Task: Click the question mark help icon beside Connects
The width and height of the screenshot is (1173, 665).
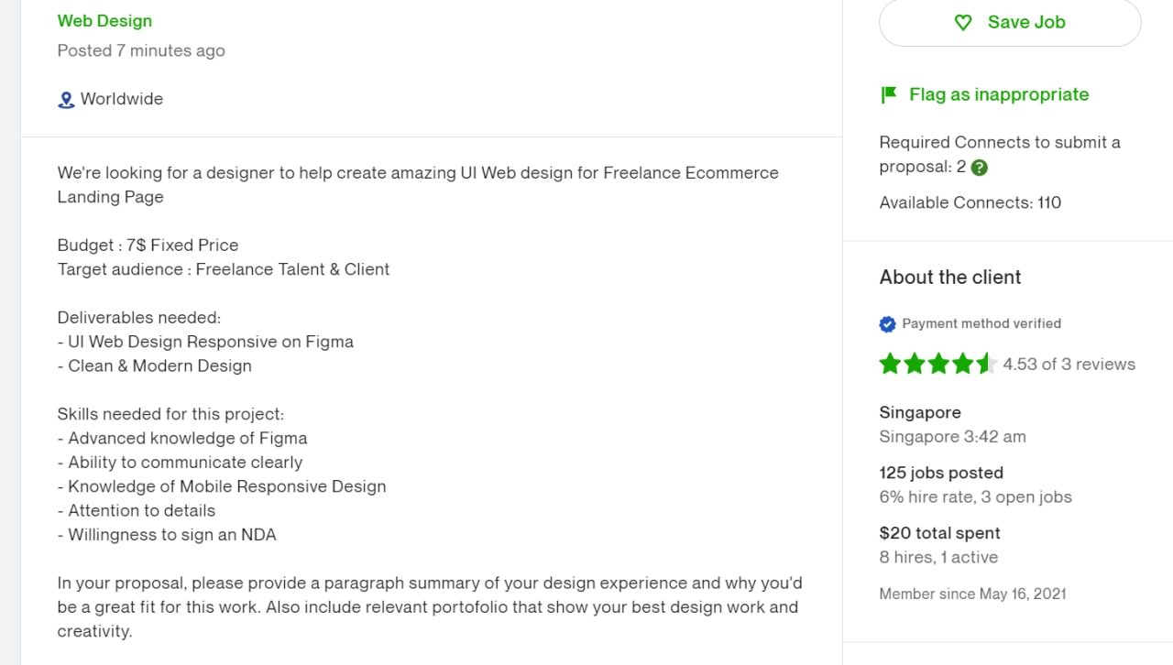Action: (x=980, y=168)
